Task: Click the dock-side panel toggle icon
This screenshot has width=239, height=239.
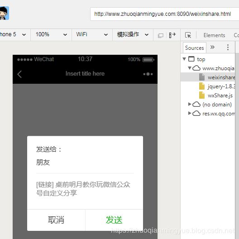Action: tap(172, 35)
